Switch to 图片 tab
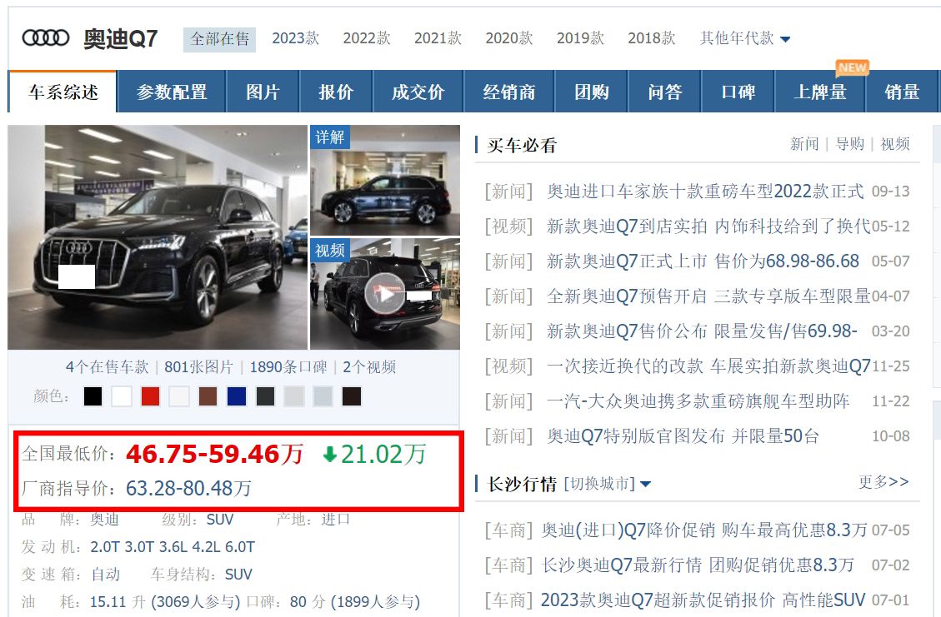 [x=263, y=92]
